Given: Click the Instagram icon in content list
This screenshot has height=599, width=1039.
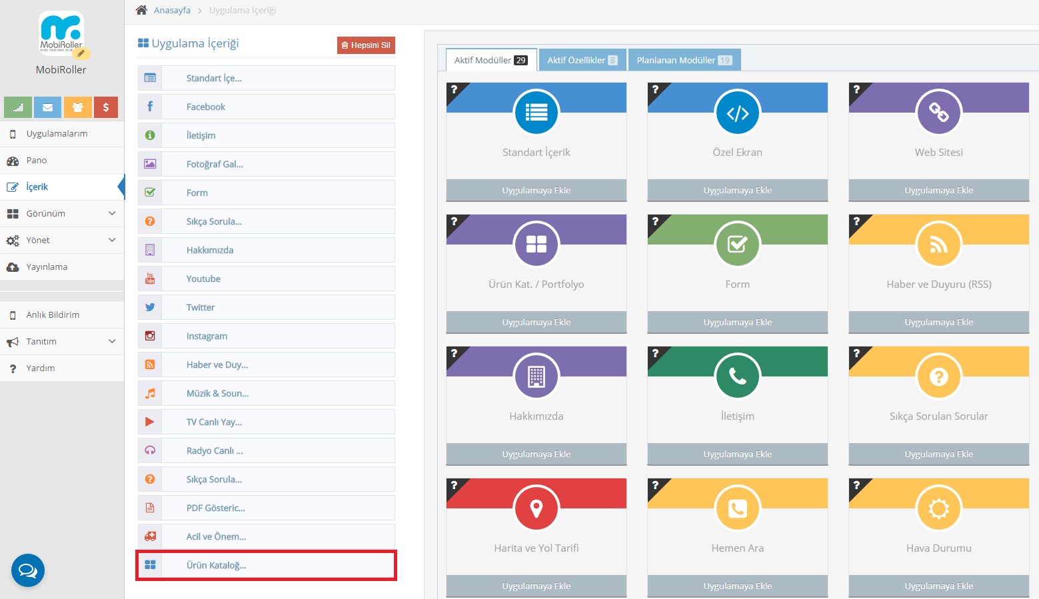Looking at the screenshot, I should click(150, 336).
